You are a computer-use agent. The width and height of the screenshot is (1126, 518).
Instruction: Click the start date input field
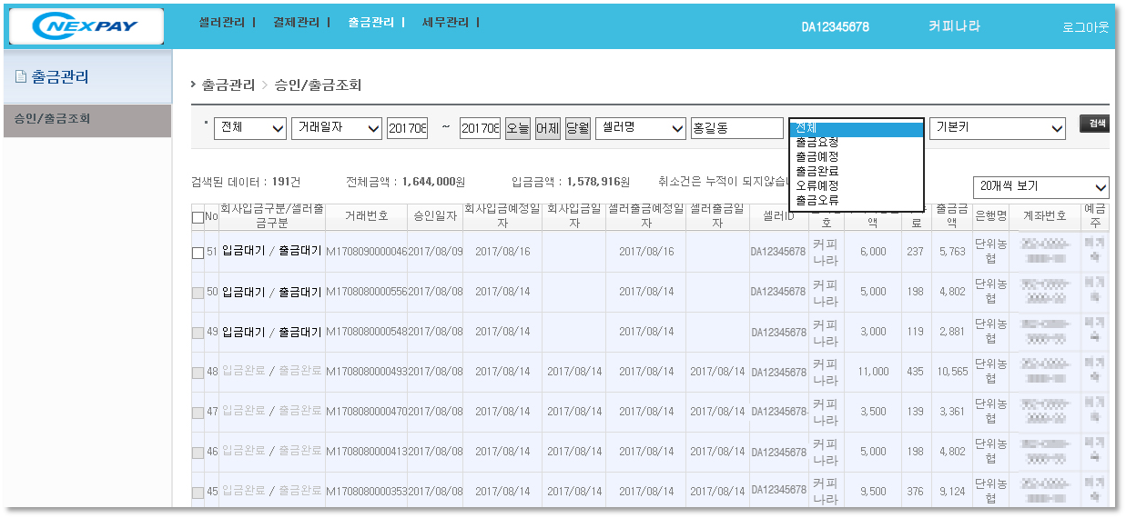coord(407,129)
